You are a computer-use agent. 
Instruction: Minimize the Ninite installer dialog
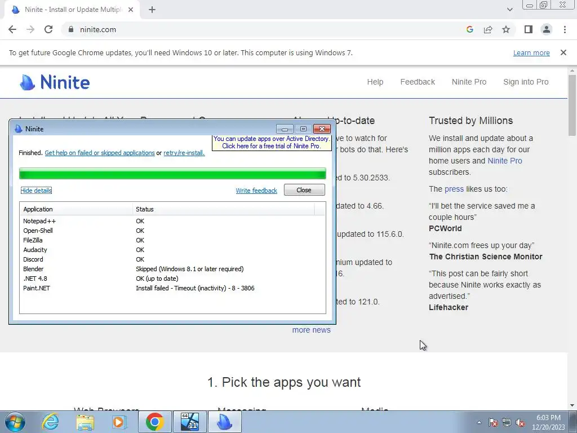(x=285, y=129)
